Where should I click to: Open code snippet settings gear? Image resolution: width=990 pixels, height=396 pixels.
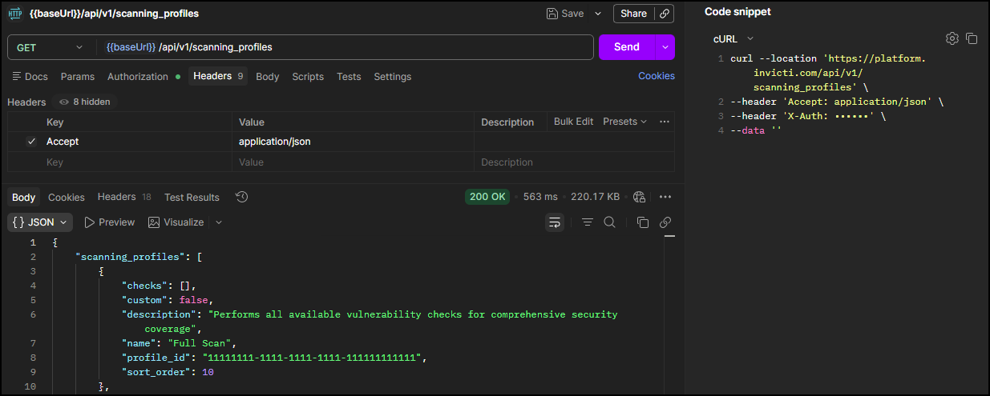tap(952, 38)
